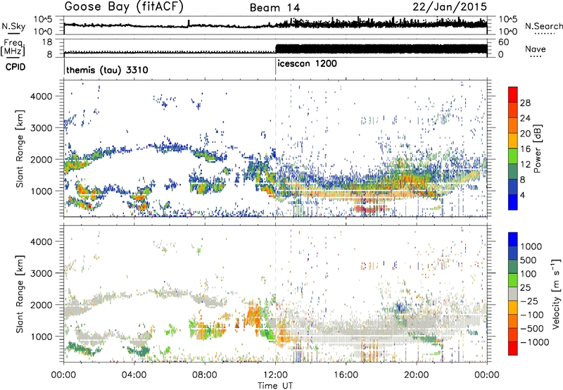Click the "Nave" legend label
563x390 pixels.
point(536,49)
